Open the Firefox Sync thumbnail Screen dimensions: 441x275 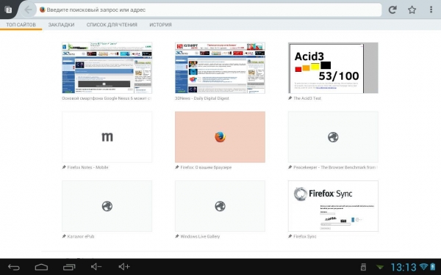coord(333,206)
